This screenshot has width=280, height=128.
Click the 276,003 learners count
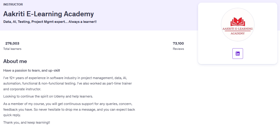coord(12,43)
